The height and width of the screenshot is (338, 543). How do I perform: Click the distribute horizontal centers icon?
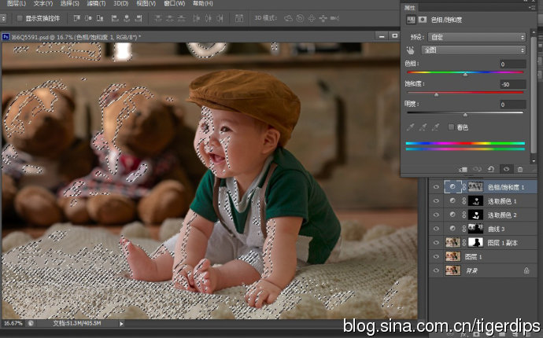pyautogui.click(x=208, y=18)
